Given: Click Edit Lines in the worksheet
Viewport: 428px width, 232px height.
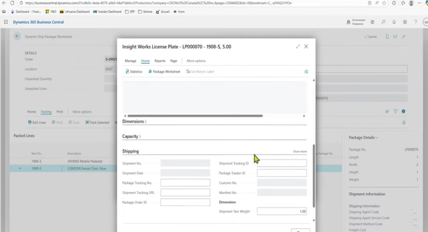Looking at the screenshot, I should [x=37, y=122].
